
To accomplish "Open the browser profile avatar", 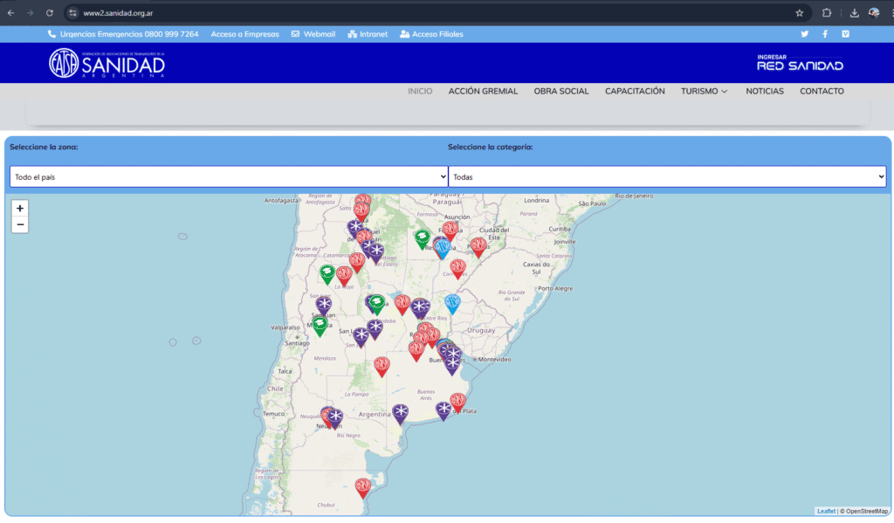I will pyautogui.click(x=874, y=12).
